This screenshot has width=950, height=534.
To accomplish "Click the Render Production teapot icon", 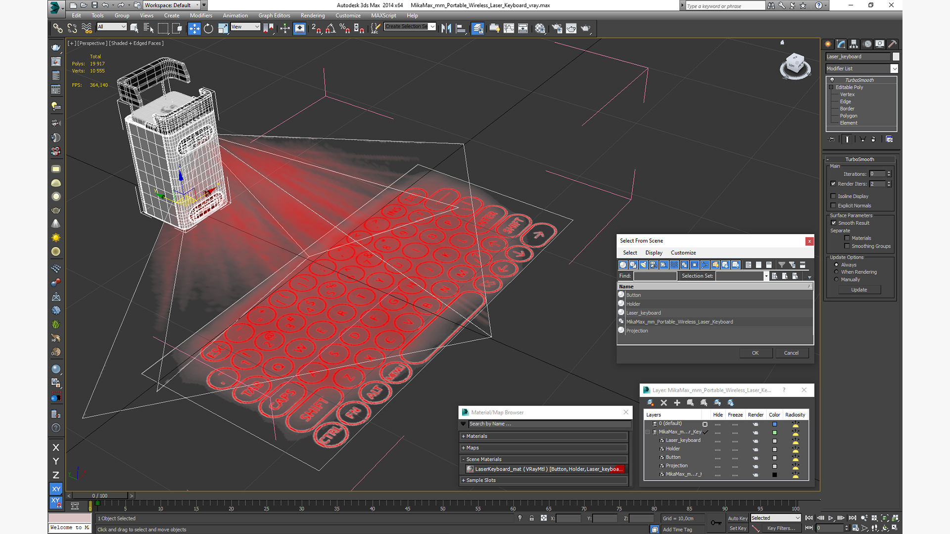I will [585, 28].
